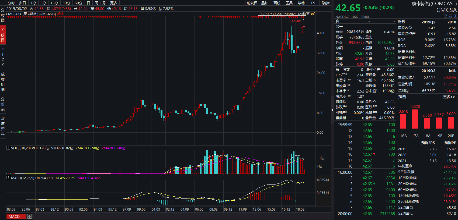This screenshot has width=458, height=220.
Task: Click the MACD indicator help question icon
Action: 8,178
